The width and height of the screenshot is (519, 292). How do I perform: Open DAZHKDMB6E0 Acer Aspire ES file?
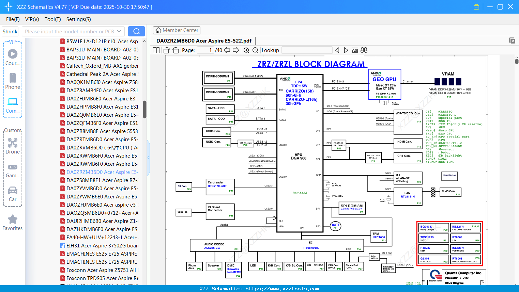click(x=99, y=229)
